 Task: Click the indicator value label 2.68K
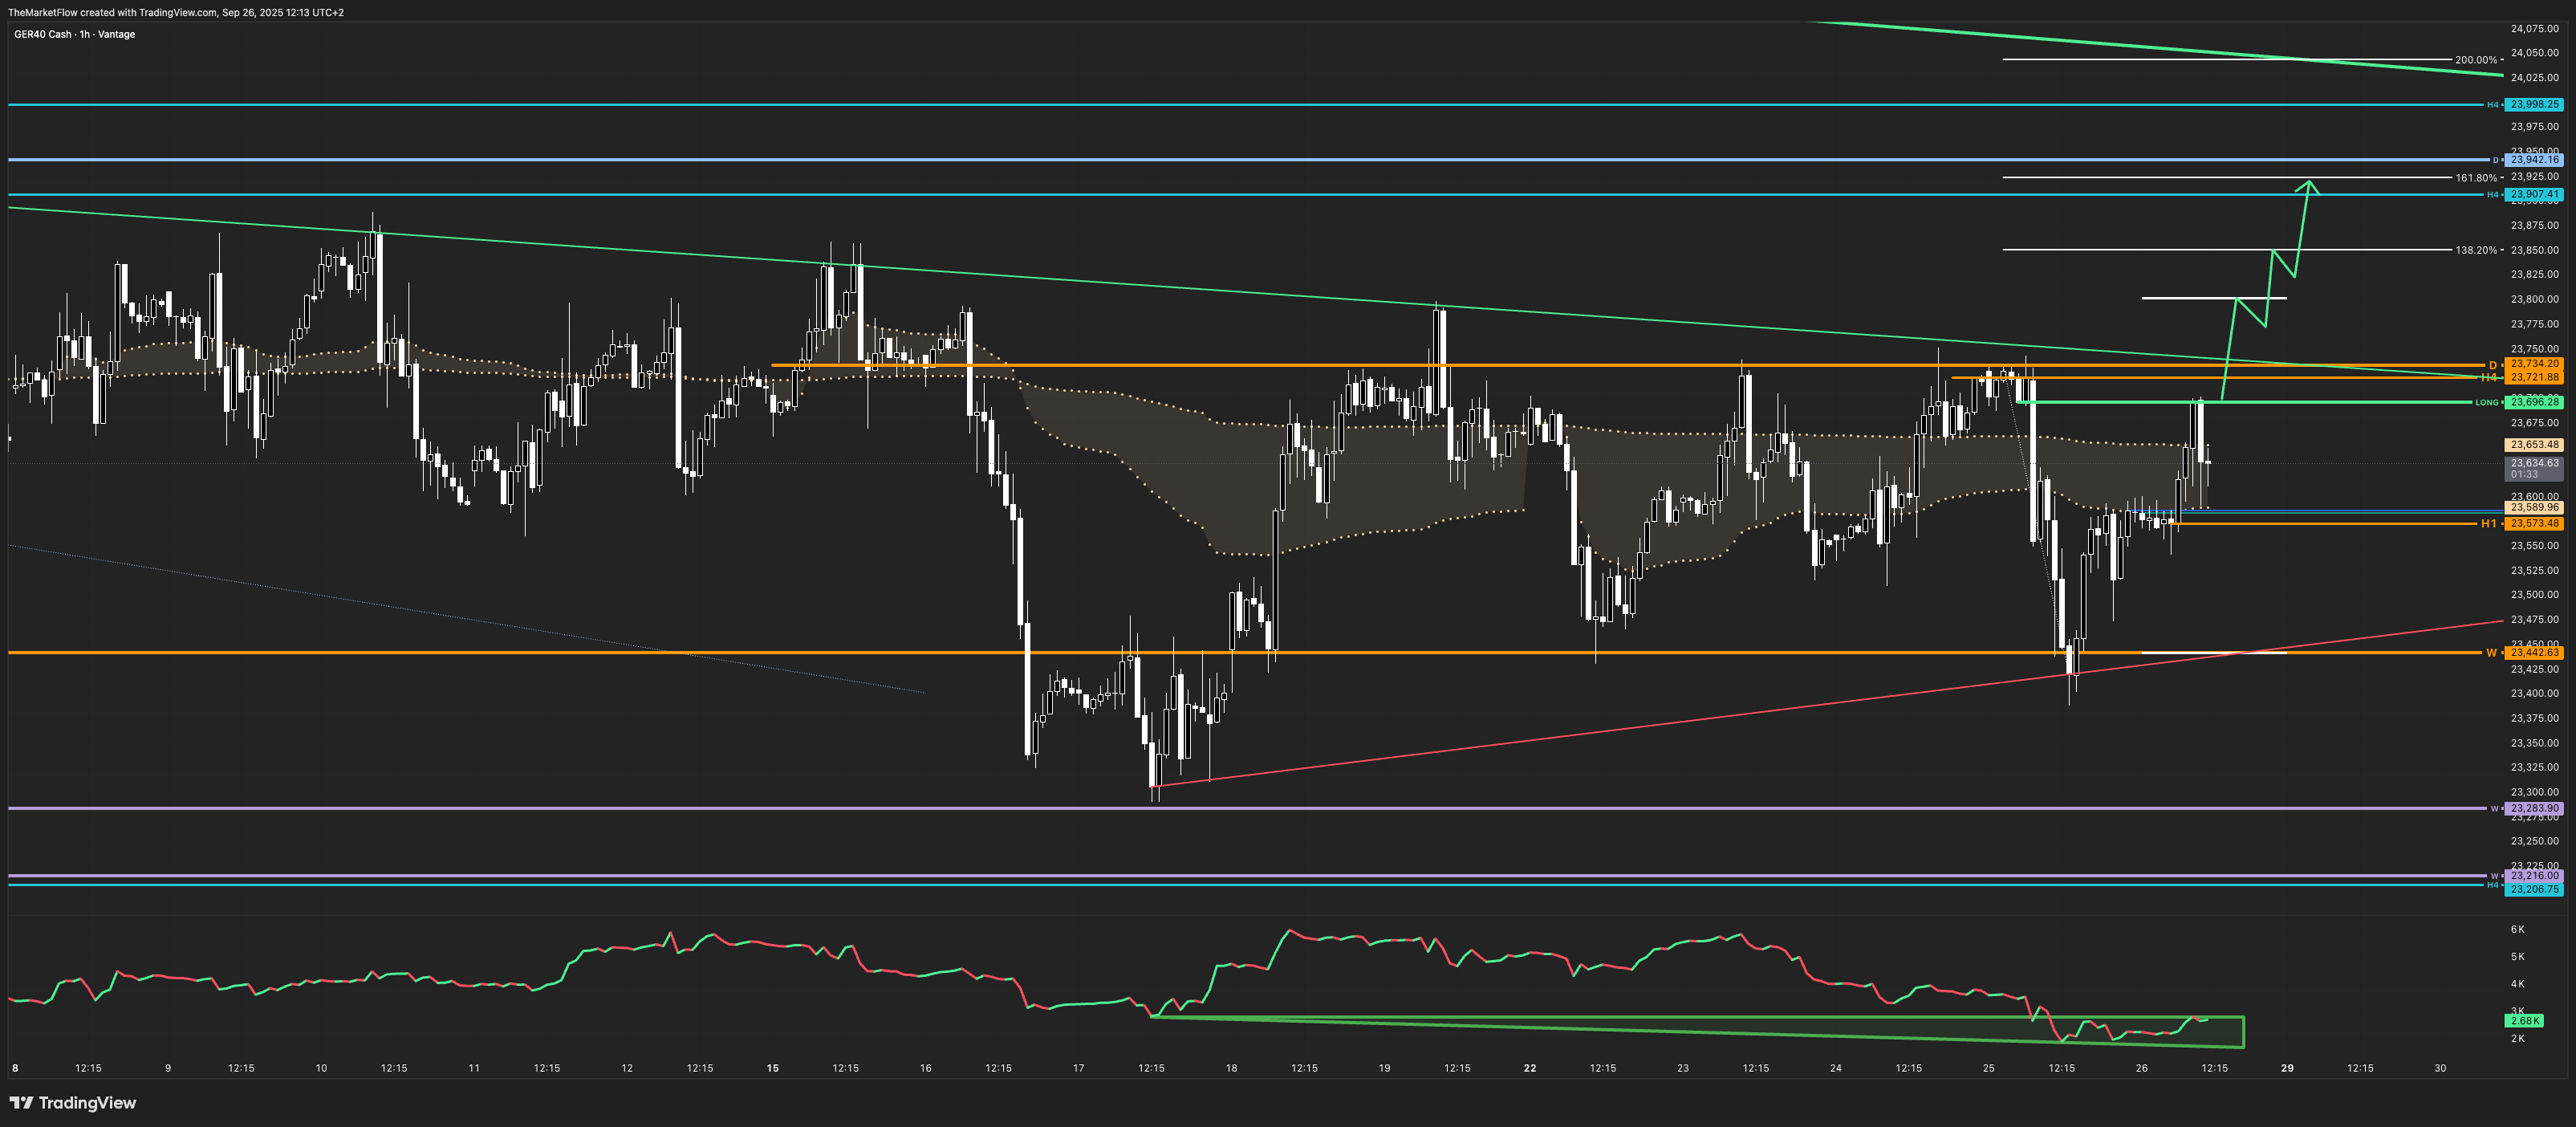(2524, 1021)
